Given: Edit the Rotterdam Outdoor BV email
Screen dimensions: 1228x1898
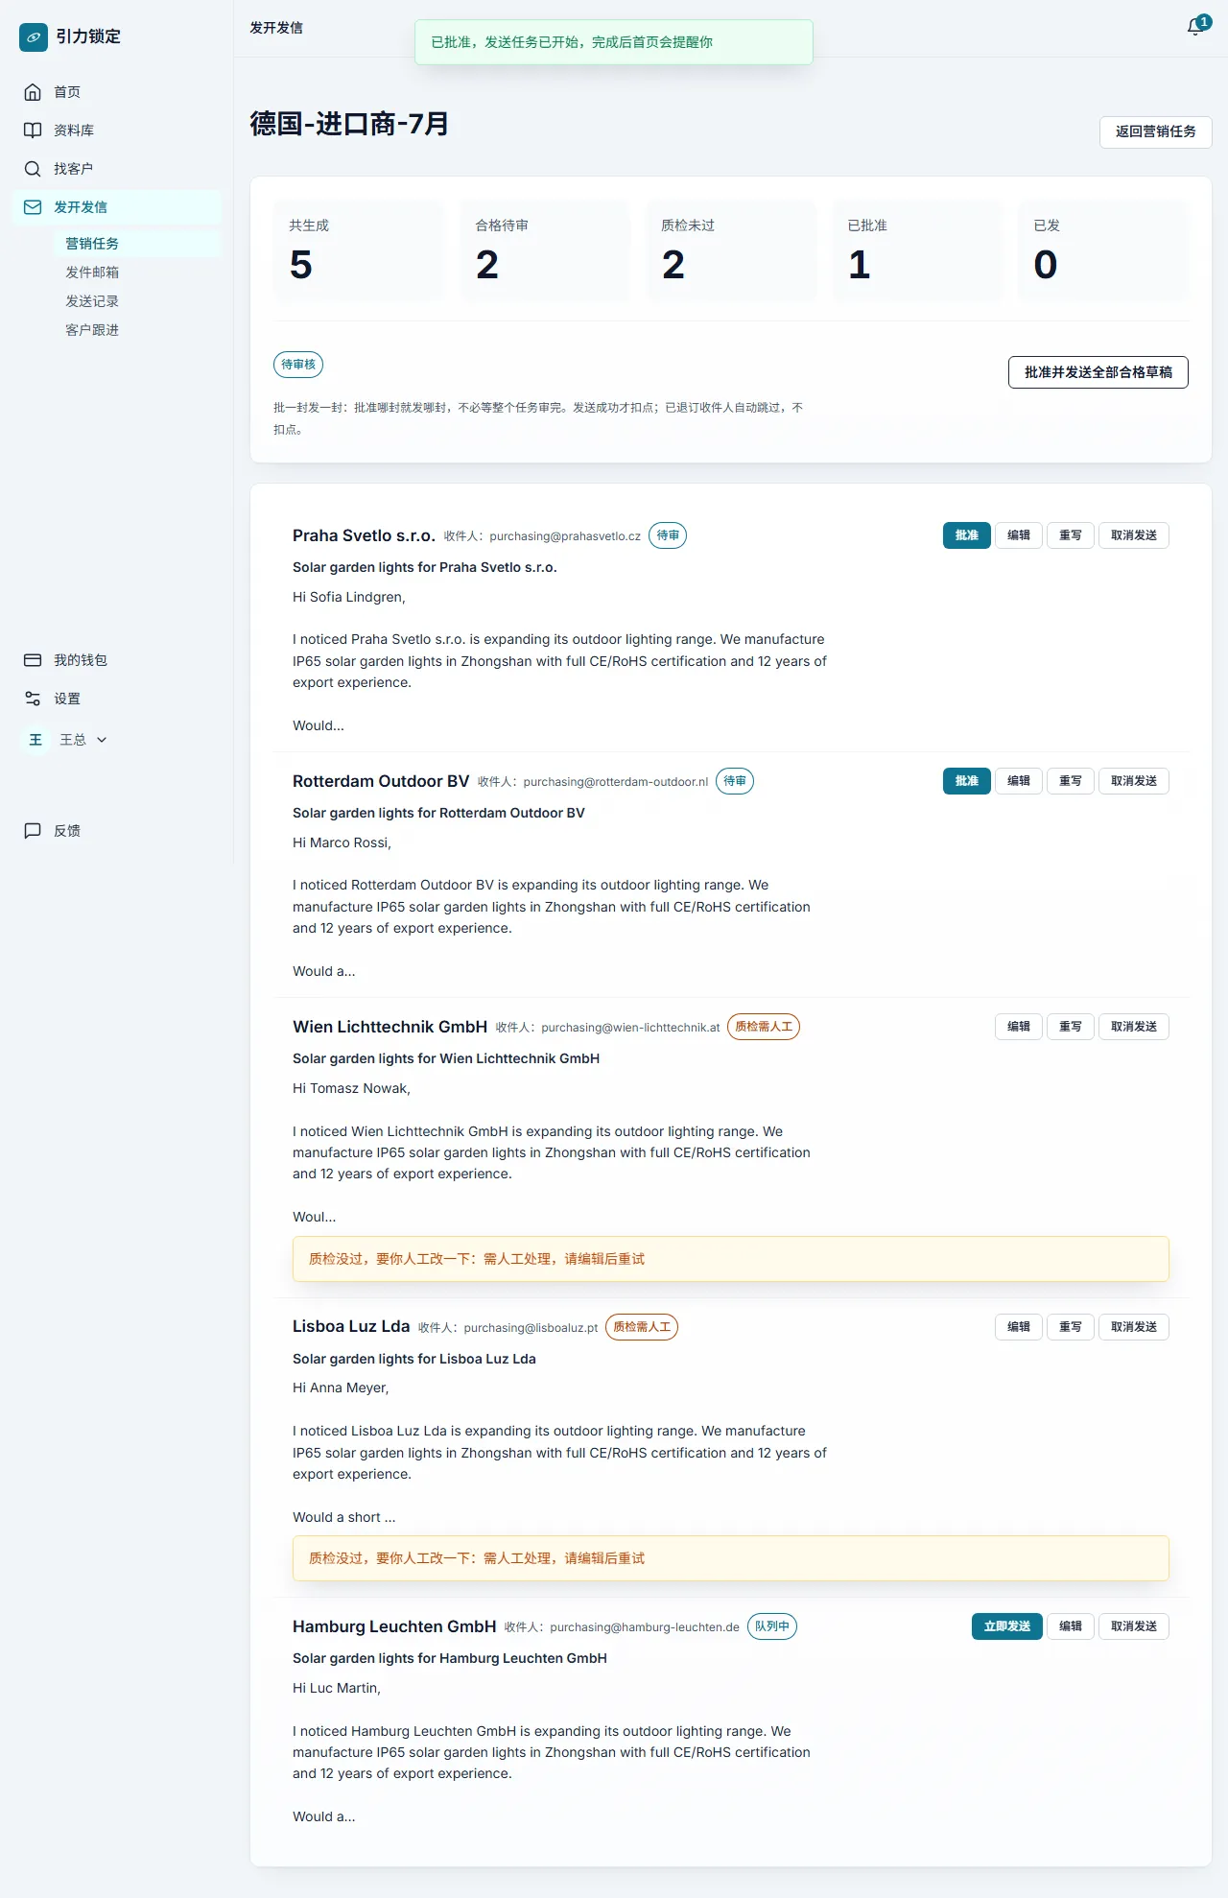Looking at the screenshot, I should pyautogui.click(x=1019, y=781).
